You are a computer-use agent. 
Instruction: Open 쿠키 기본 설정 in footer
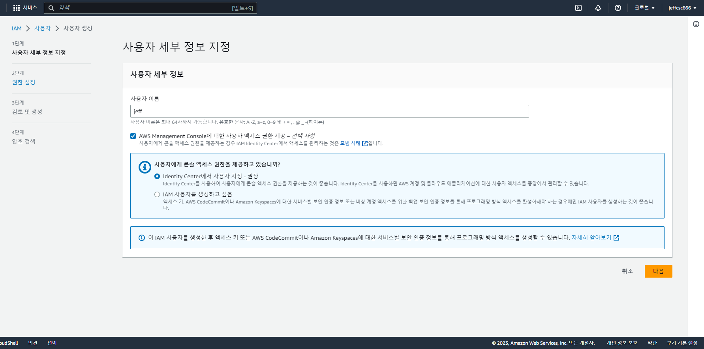click(682, 343)
